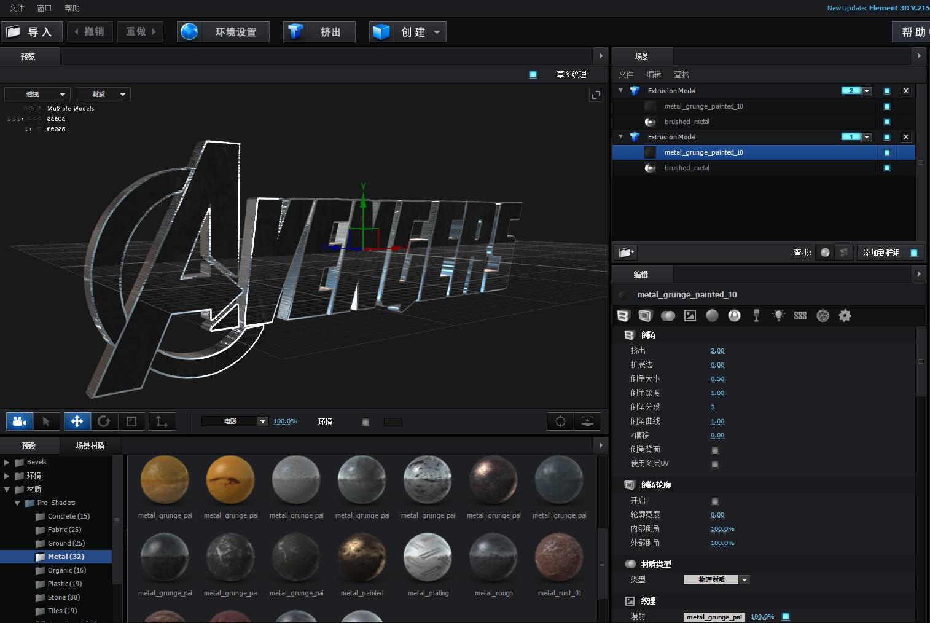Switch to the 预设 tab

pyautogui.click(x=29, y=445)
